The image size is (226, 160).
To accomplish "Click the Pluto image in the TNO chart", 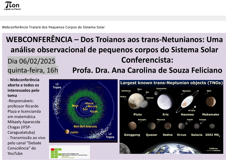I will tap(136, 101).
